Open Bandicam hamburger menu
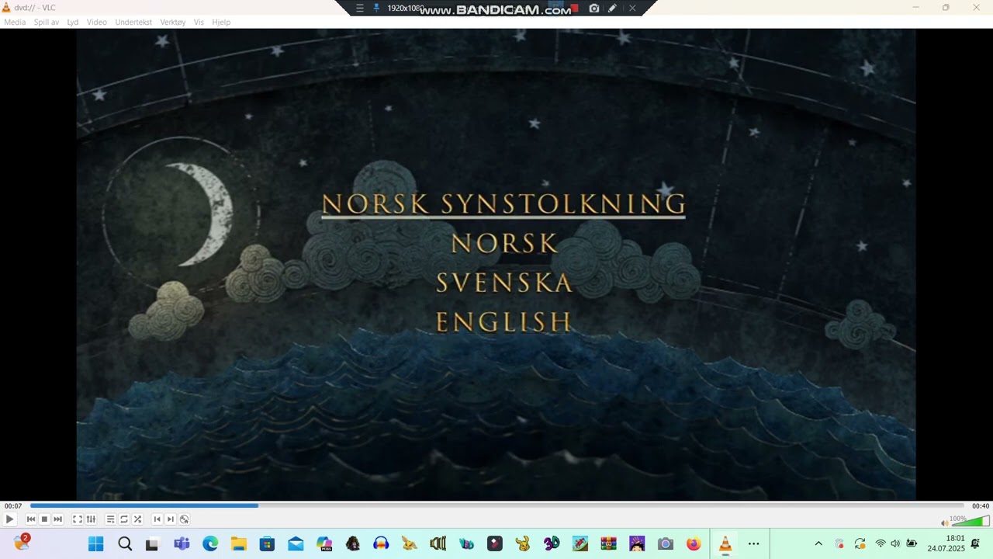The image size is (993, 559). pos(360,8)
